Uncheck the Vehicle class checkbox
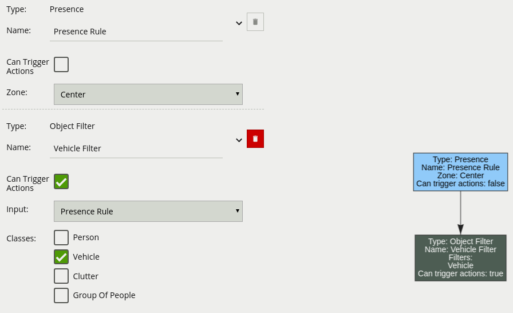Image resolution: width=513 pixels, height=313 pixels. point(61,257)
